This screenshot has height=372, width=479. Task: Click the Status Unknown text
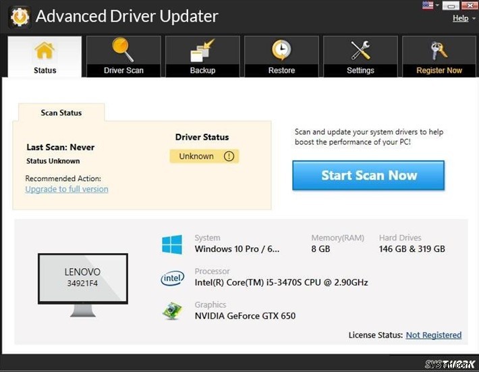coord(53,161)
